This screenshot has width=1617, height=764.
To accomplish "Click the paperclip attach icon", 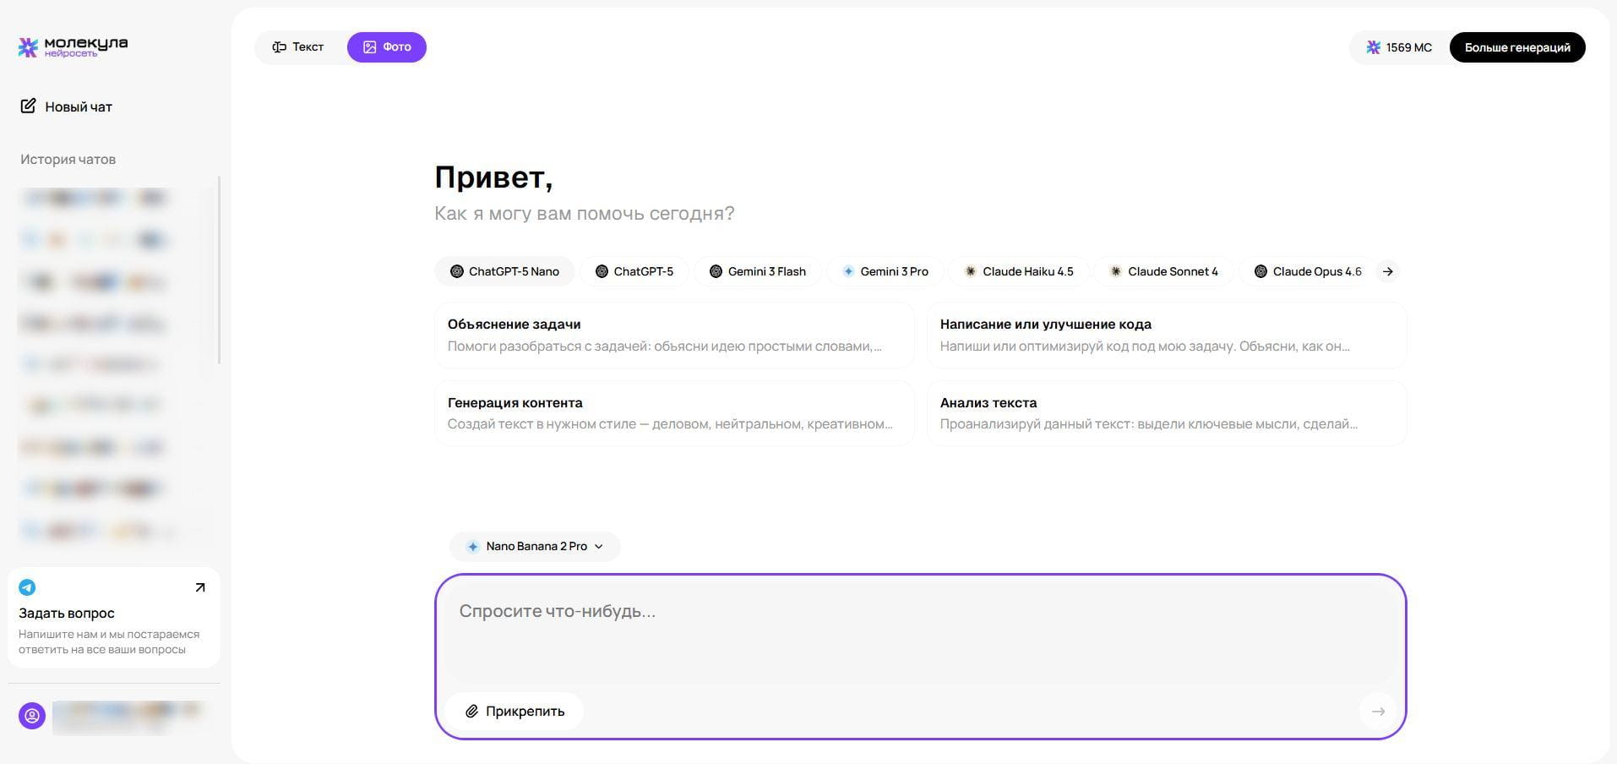I will [x=472, y=712].
